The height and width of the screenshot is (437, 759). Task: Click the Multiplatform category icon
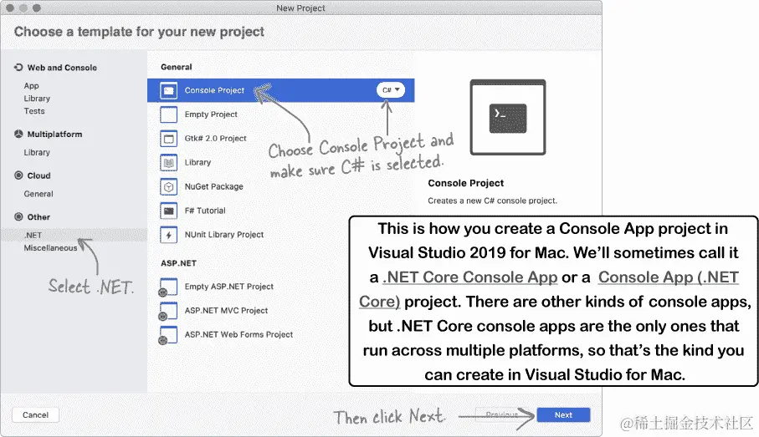pos(18,134)
